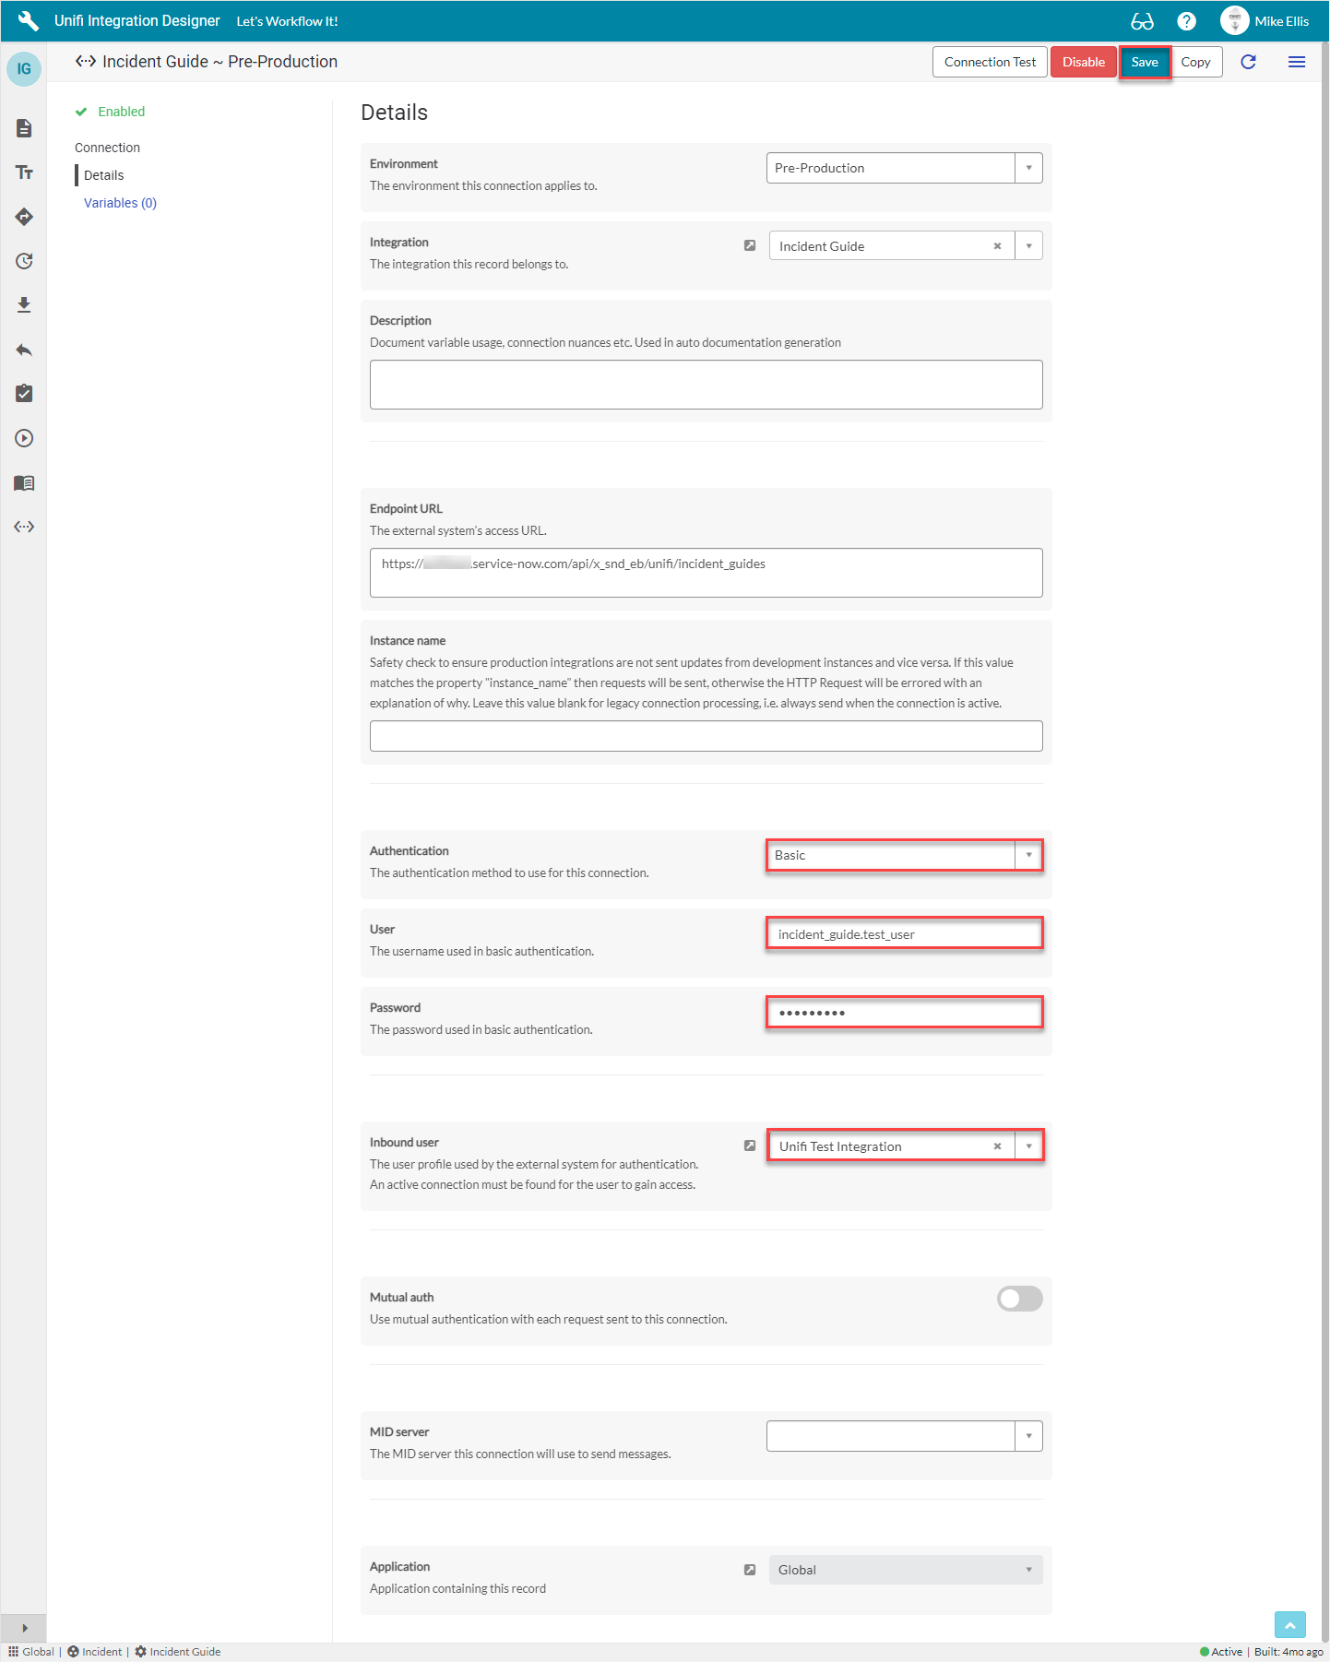The height and width of the screenshot is (1662, 1330).
Task: Click the Endpoint URL text field
Action: [706, 573]
